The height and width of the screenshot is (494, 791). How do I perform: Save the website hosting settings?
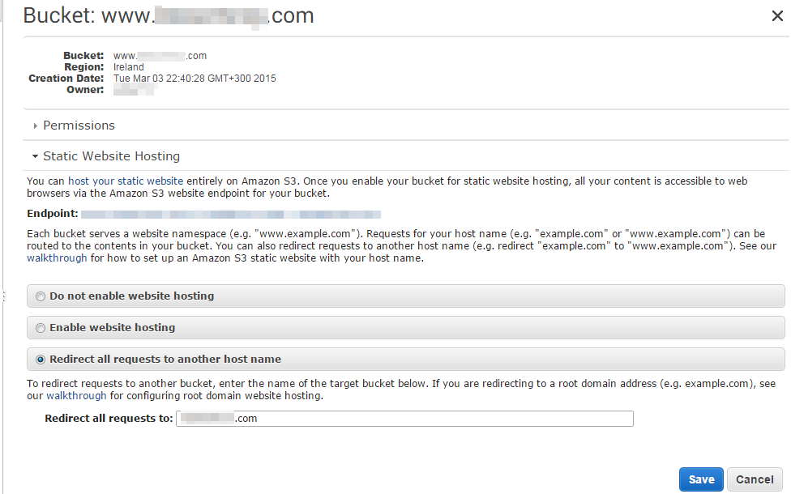tap(700, 479)
